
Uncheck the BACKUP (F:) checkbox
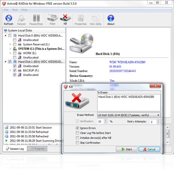point(15,70)
